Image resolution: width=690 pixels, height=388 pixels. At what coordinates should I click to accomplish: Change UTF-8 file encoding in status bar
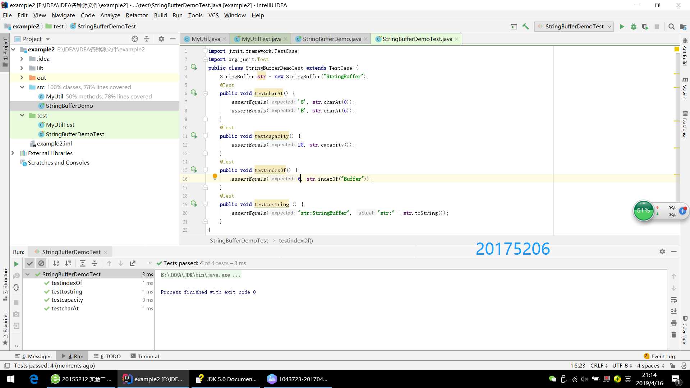click(x=622, y=365)
